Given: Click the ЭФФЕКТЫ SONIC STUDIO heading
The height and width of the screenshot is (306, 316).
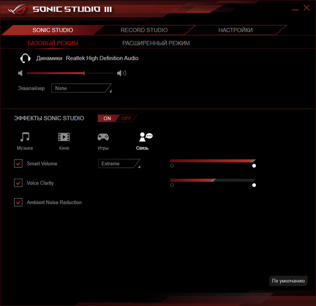Looking at the screenshot, I should [x=49, y=118].
